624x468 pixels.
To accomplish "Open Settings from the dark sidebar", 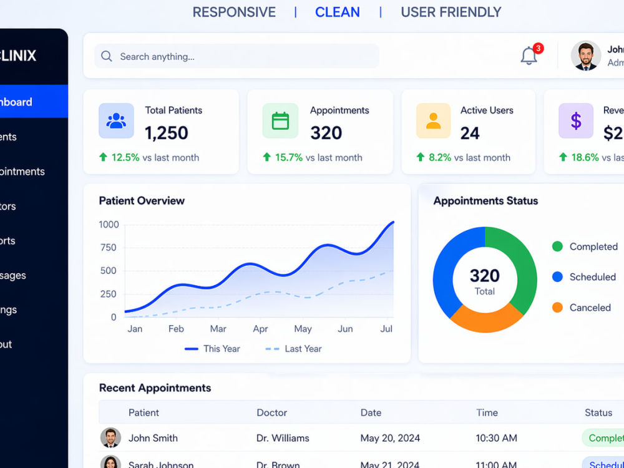I will [x=8, y=310].
